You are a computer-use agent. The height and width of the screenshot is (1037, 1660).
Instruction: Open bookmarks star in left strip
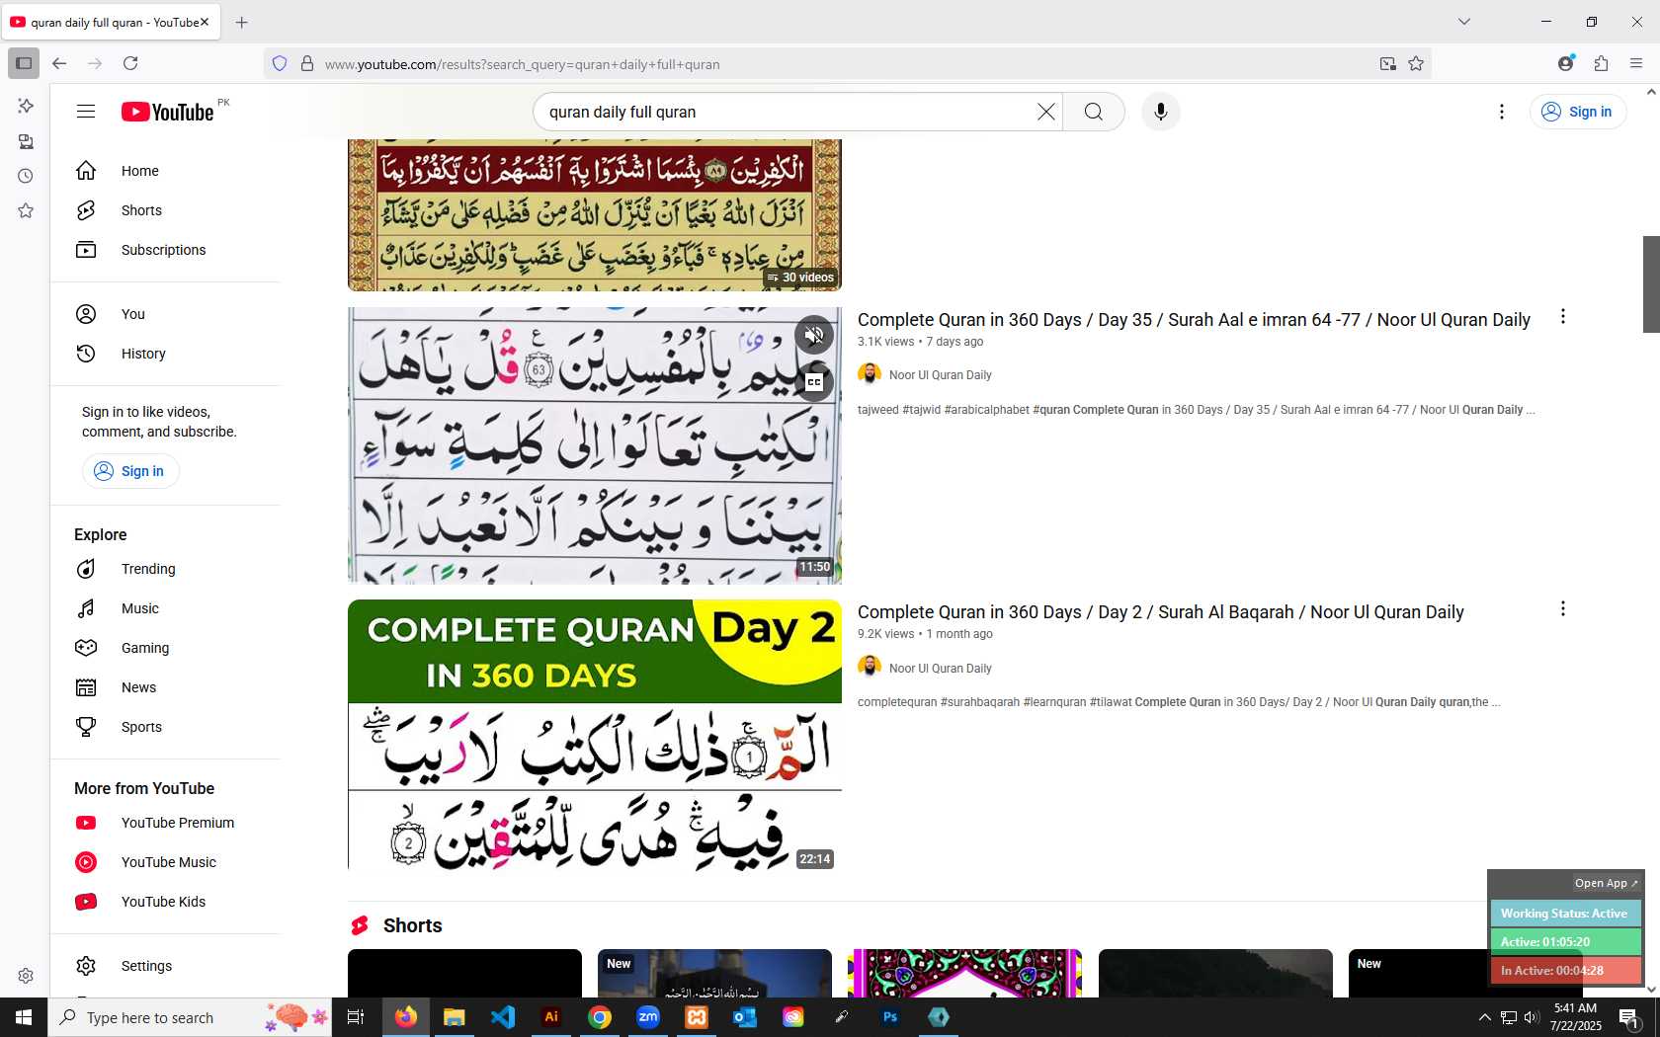[x=26, y=210]
